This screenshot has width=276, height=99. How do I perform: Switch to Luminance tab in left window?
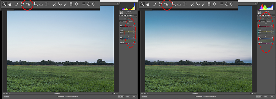131,21
